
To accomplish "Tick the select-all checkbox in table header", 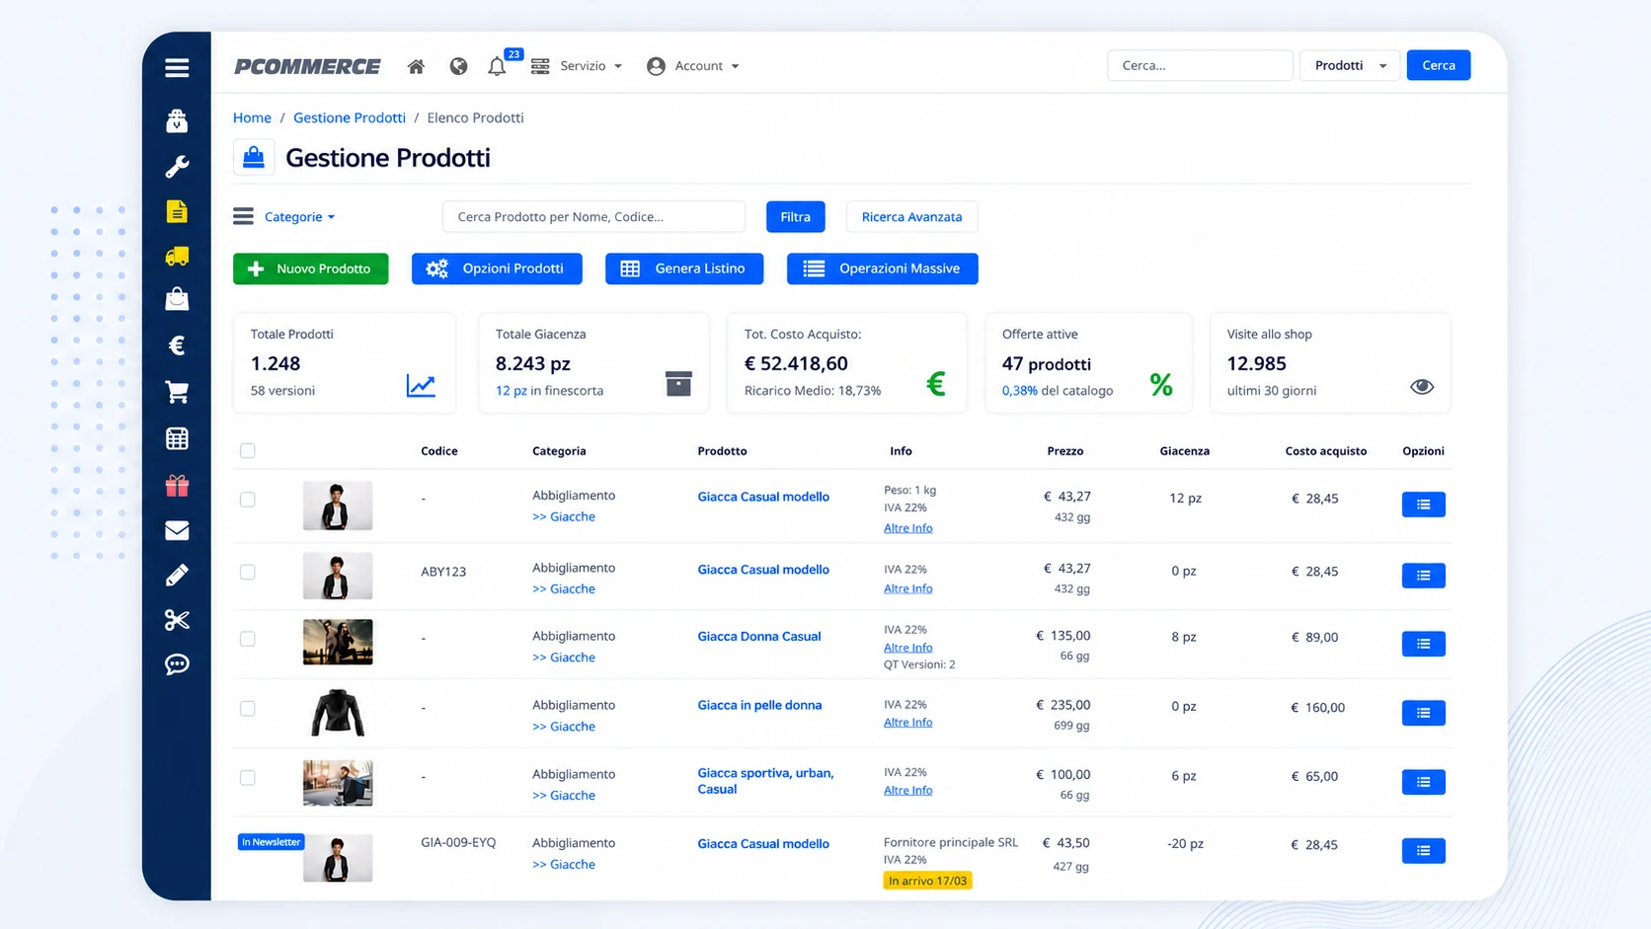I will 248,451.
